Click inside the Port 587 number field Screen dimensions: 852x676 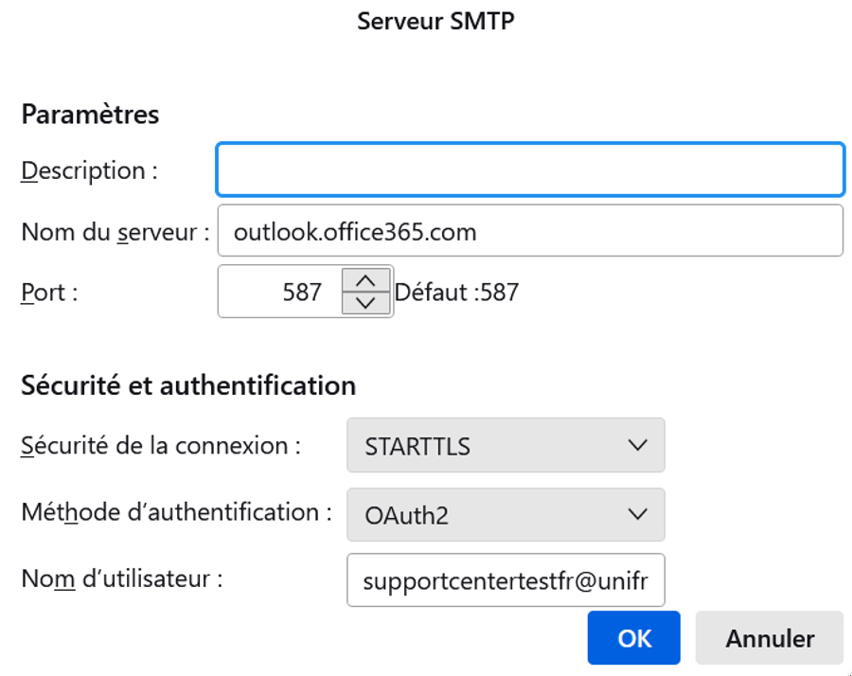[x=279, y=292]
